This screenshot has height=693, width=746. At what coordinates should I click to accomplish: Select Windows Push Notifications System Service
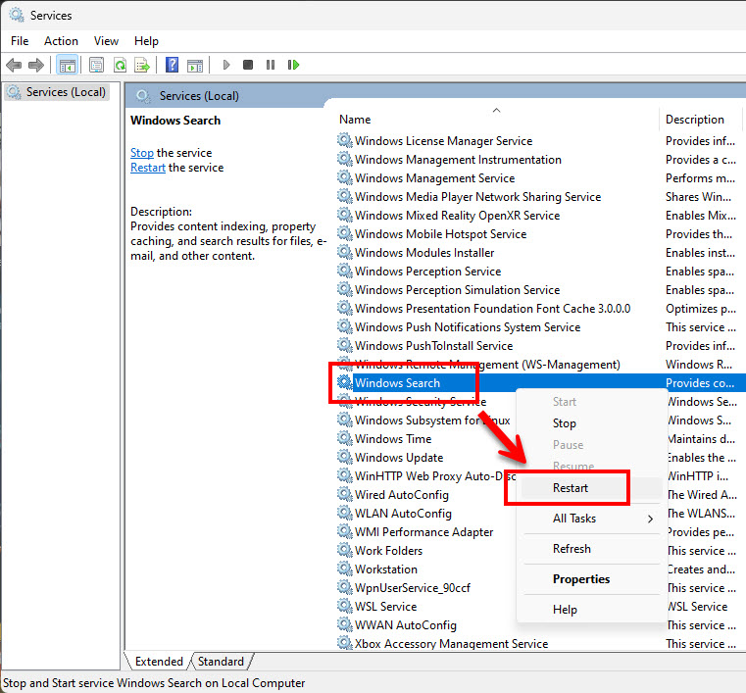pyautogui.click(x=468, y=326)
